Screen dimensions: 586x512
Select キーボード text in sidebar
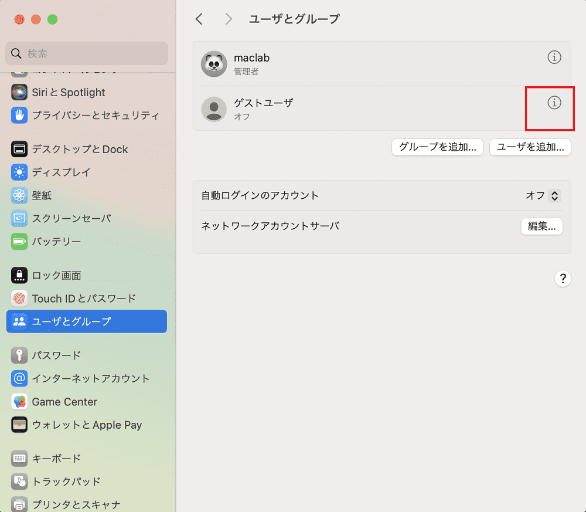(x=56, y=459)
